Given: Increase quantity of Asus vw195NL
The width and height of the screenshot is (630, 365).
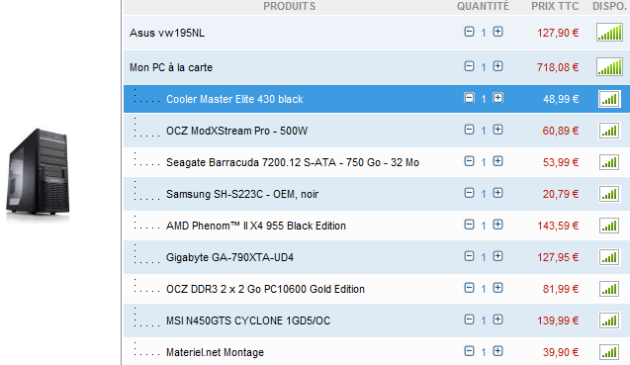Looking at the screenshot, I should pos(497,32).
